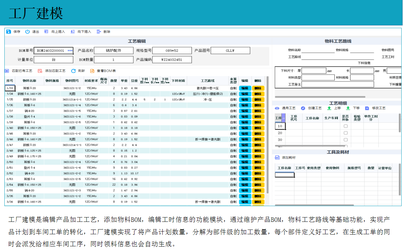The height and width of the screenshot is (252, 404).
Task: Click the 产品编码 field WZ24032451
Action: pos(172,60)
